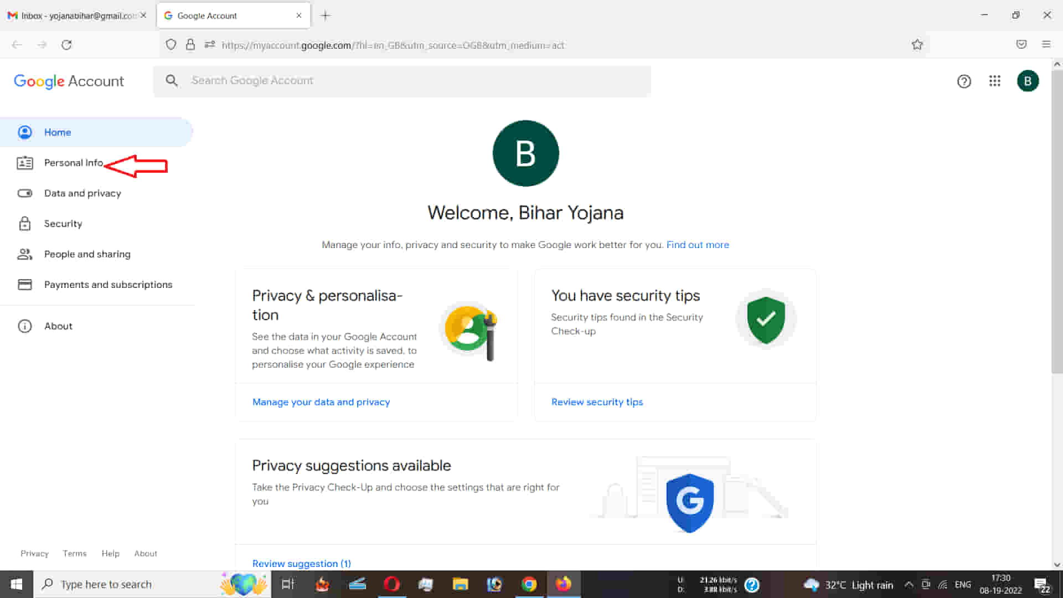Click the Personal Info ID card icon
The height and width of the screenshot is (598, 1063).
[x=25, y=163]
